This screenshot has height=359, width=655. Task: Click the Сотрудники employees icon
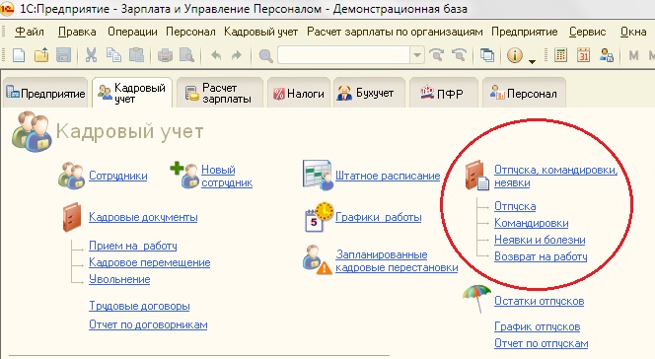(71, 176)
